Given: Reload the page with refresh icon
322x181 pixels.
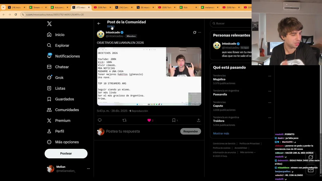Looking at the screenshot, I should (x=16, y=15).
